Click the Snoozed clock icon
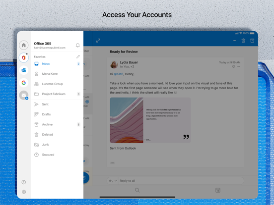Viewport: 274px width, 205px height. pos(36,155)
